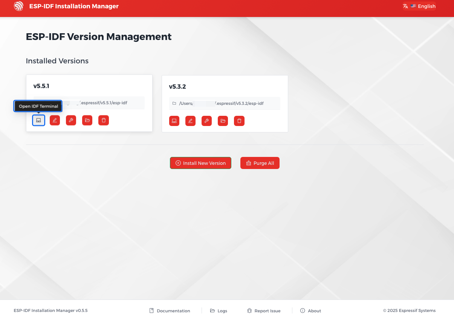454x318 pixels.
Task: Open IDF Terminal for v5.5.1
Action: pyautogui.click(x=38, y=120)
